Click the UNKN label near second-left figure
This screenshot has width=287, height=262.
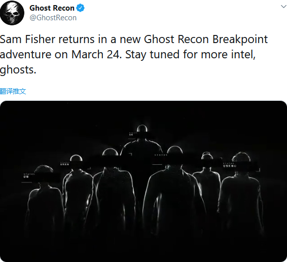[x=64, y=164]
